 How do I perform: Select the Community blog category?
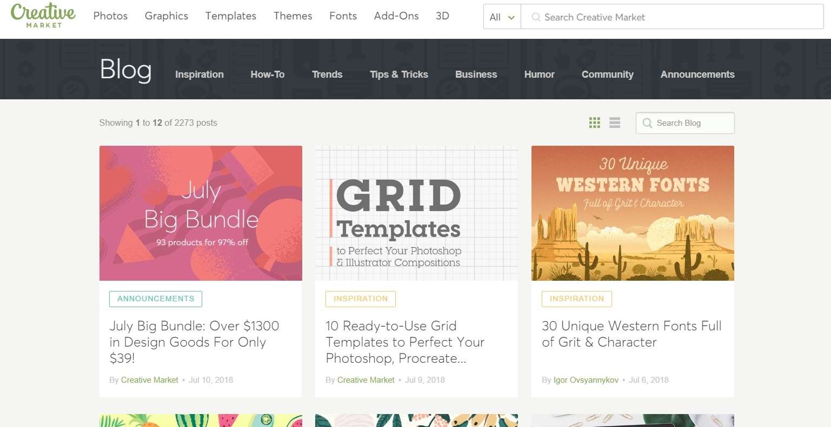608,74
